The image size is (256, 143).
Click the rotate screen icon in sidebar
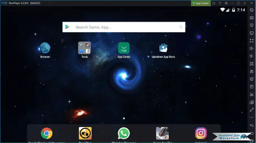[x=252, y=10]
